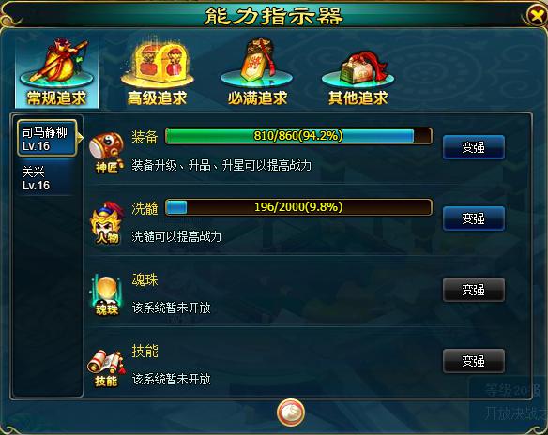Click the 技能 scroll icon
The height and width of the screenshot is (435, 548).
coord(106,367)
